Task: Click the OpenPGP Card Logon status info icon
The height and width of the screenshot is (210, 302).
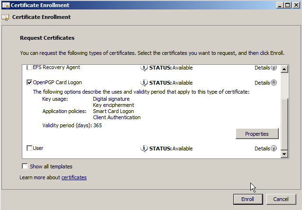Action: tap(144, 82)
